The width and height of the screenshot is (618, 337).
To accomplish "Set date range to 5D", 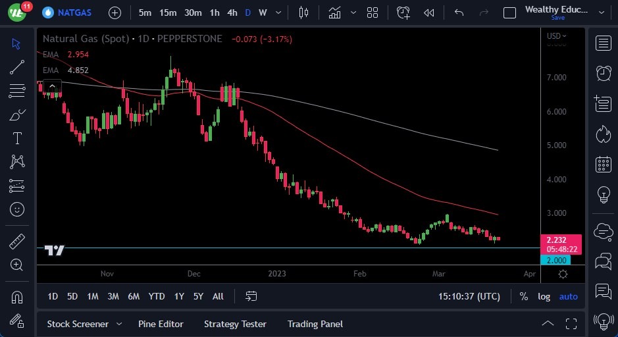I will click(72, 296).
